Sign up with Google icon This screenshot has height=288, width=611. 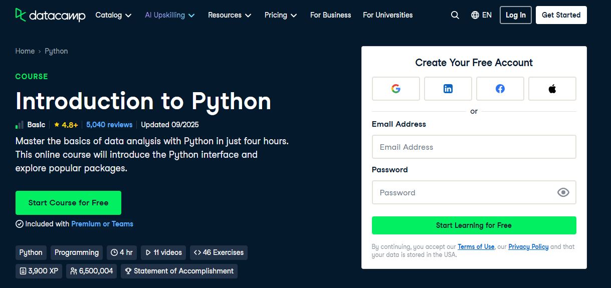(395, 89)
